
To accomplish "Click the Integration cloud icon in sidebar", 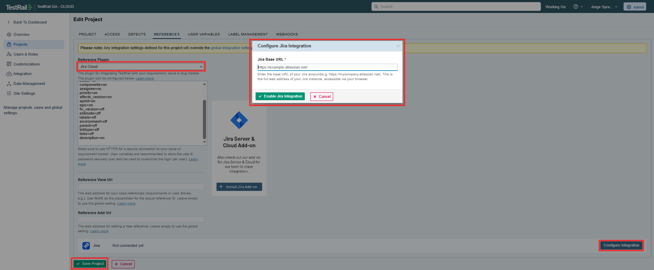I will [x=9, y=74].
